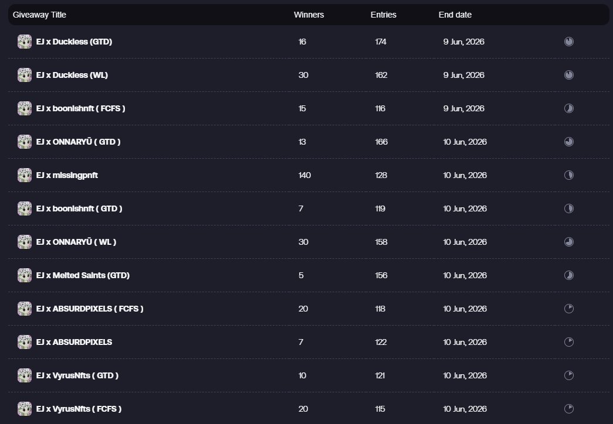The height and width of the screenshot is (424, 613).
Task: Open the EJ x ONNARYŪ ( WL ) giveaway
Action: pyautogui.click(x=76, y=242)
